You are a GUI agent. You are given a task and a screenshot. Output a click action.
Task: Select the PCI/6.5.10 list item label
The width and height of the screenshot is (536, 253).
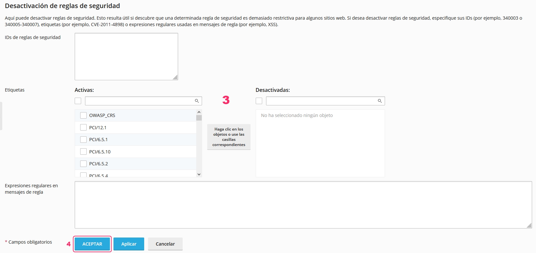[100, 152]
